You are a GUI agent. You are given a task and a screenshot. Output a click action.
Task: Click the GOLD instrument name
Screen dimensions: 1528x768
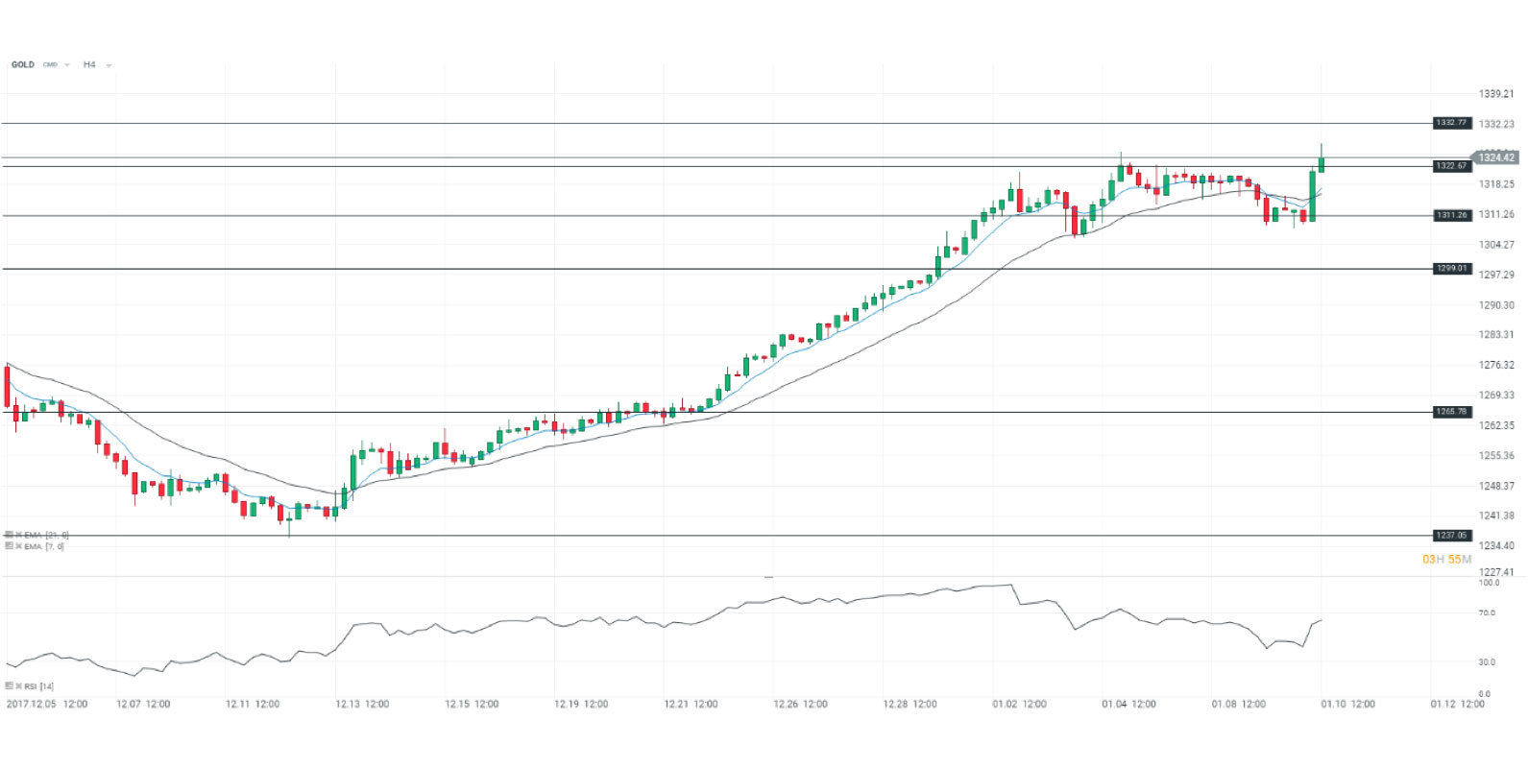23,64
